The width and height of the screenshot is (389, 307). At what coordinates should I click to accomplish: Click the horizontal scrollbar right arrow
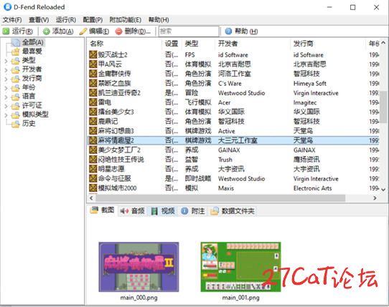[375, 198]
